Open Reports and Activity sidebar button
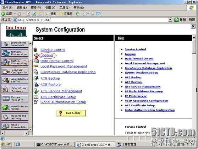Screen dimensions: 198x149 coord(15,117)
